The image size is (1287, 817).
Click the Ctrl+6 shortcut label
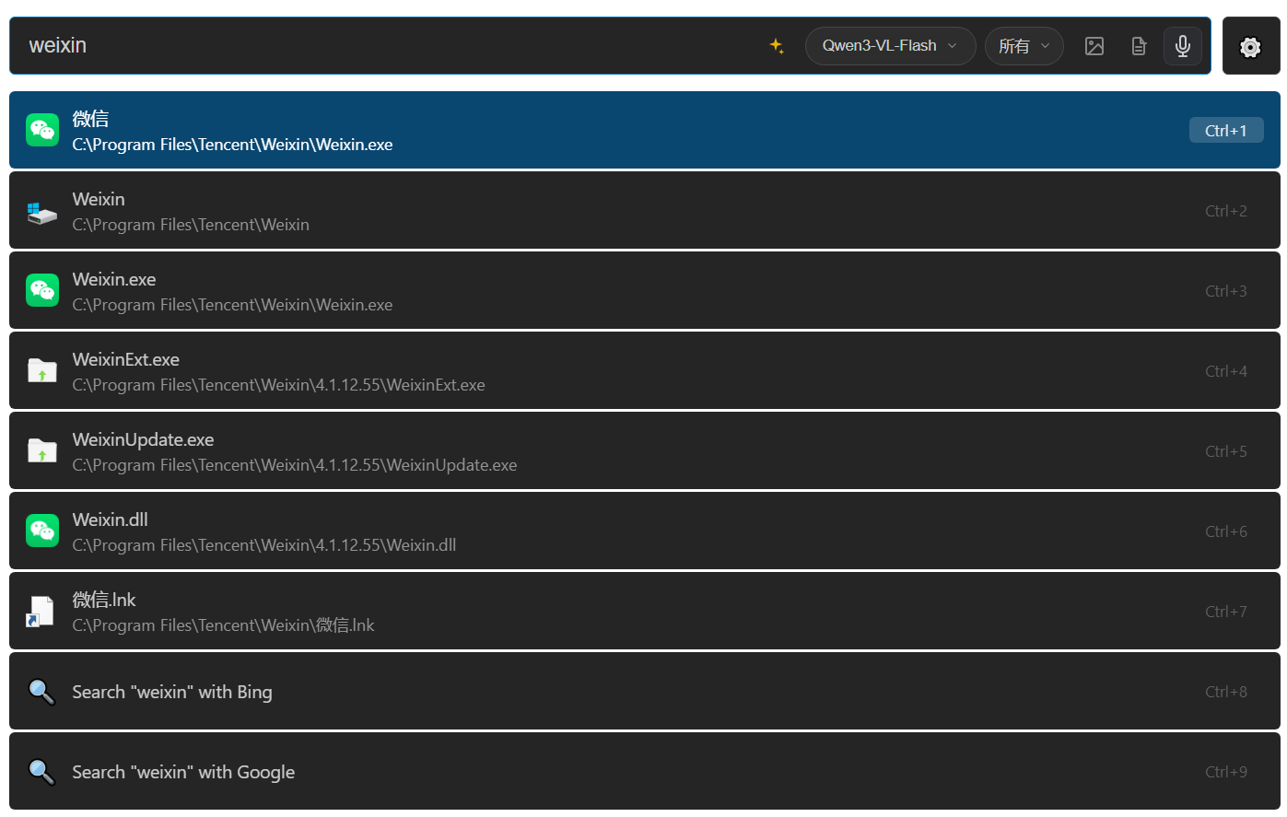[x=1226, y=531]
